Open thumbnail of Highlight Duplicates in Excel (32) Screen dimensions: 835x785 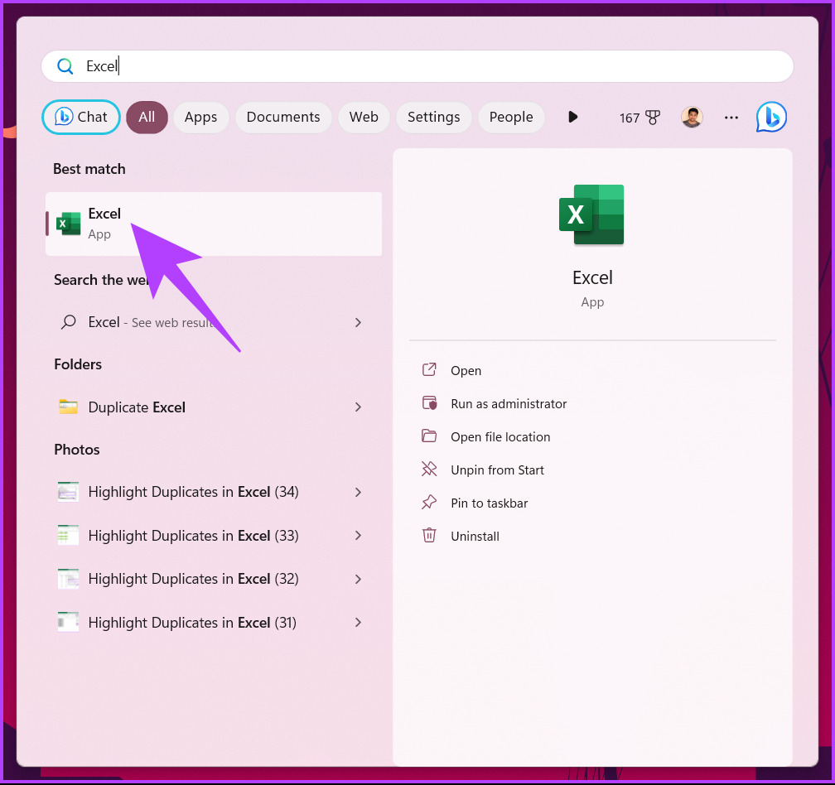click(x=68, y=579)
